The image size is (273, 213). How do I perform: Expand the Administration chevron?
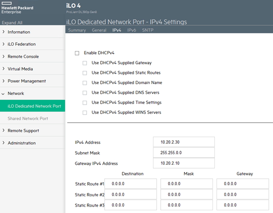[x=3, y=143]
